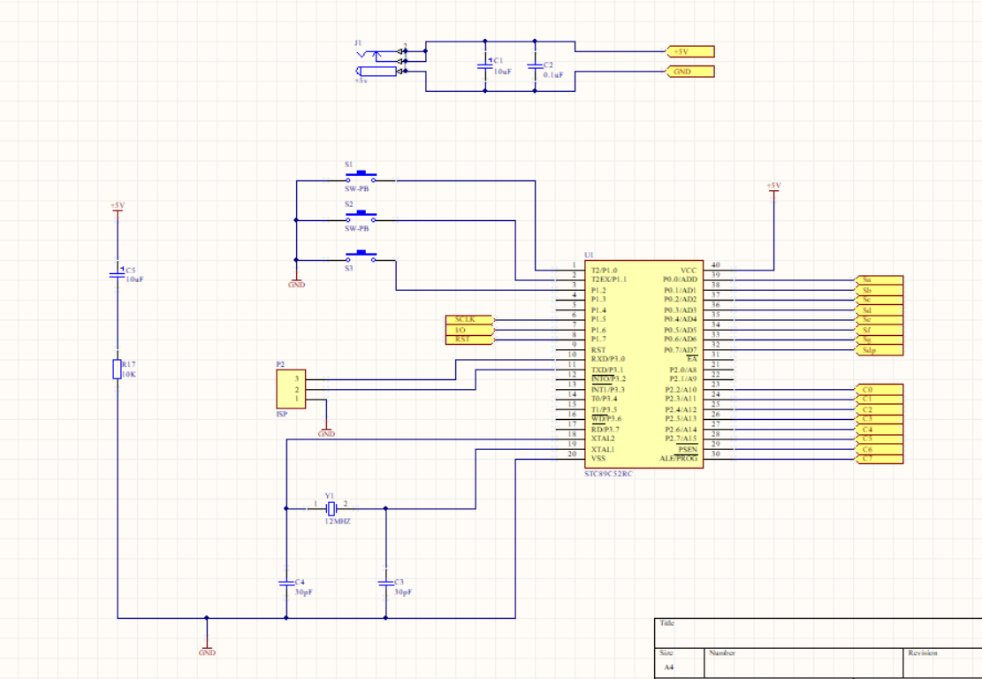Screen dimensions: 982x679
Task: Select push button switch S1
Action: point(362,178)
